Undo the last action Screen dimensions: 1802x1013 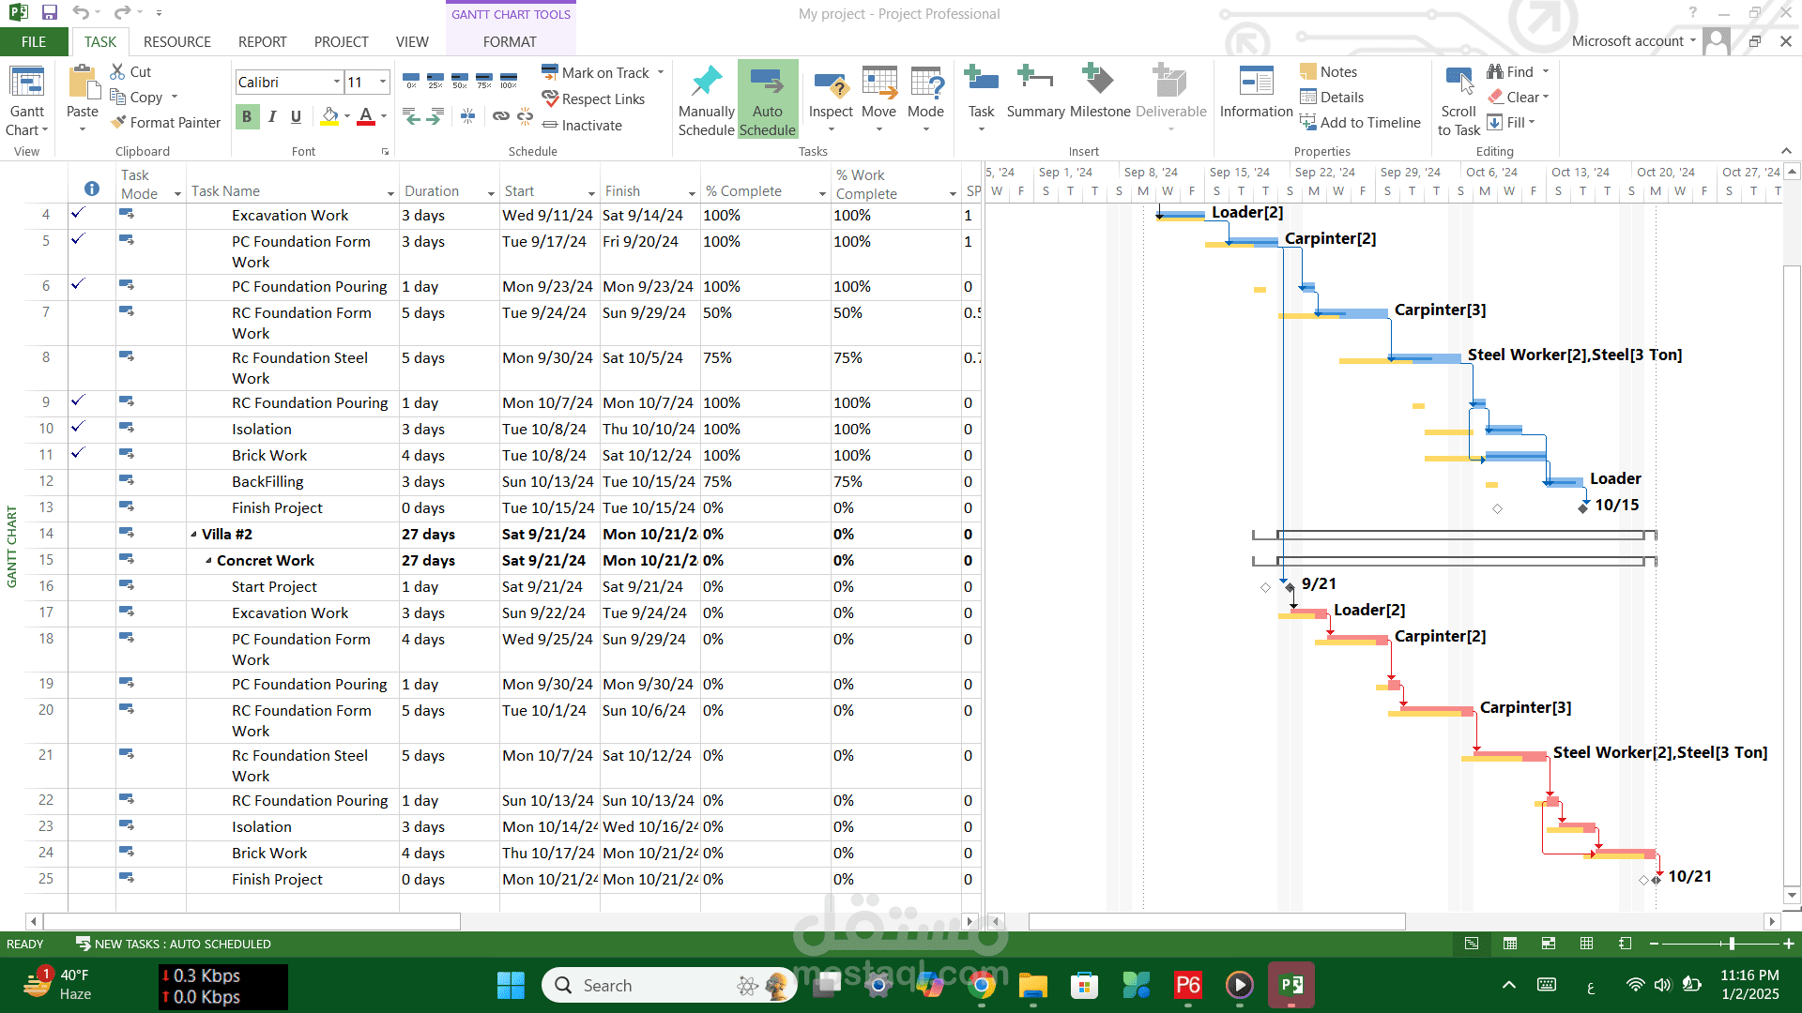(81, 13)
